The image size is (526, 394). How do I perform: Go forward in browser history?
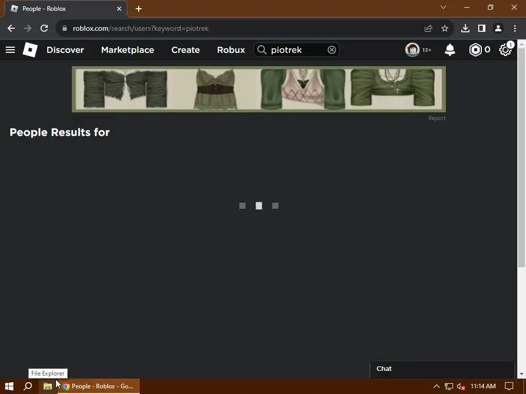click(28, 29)
